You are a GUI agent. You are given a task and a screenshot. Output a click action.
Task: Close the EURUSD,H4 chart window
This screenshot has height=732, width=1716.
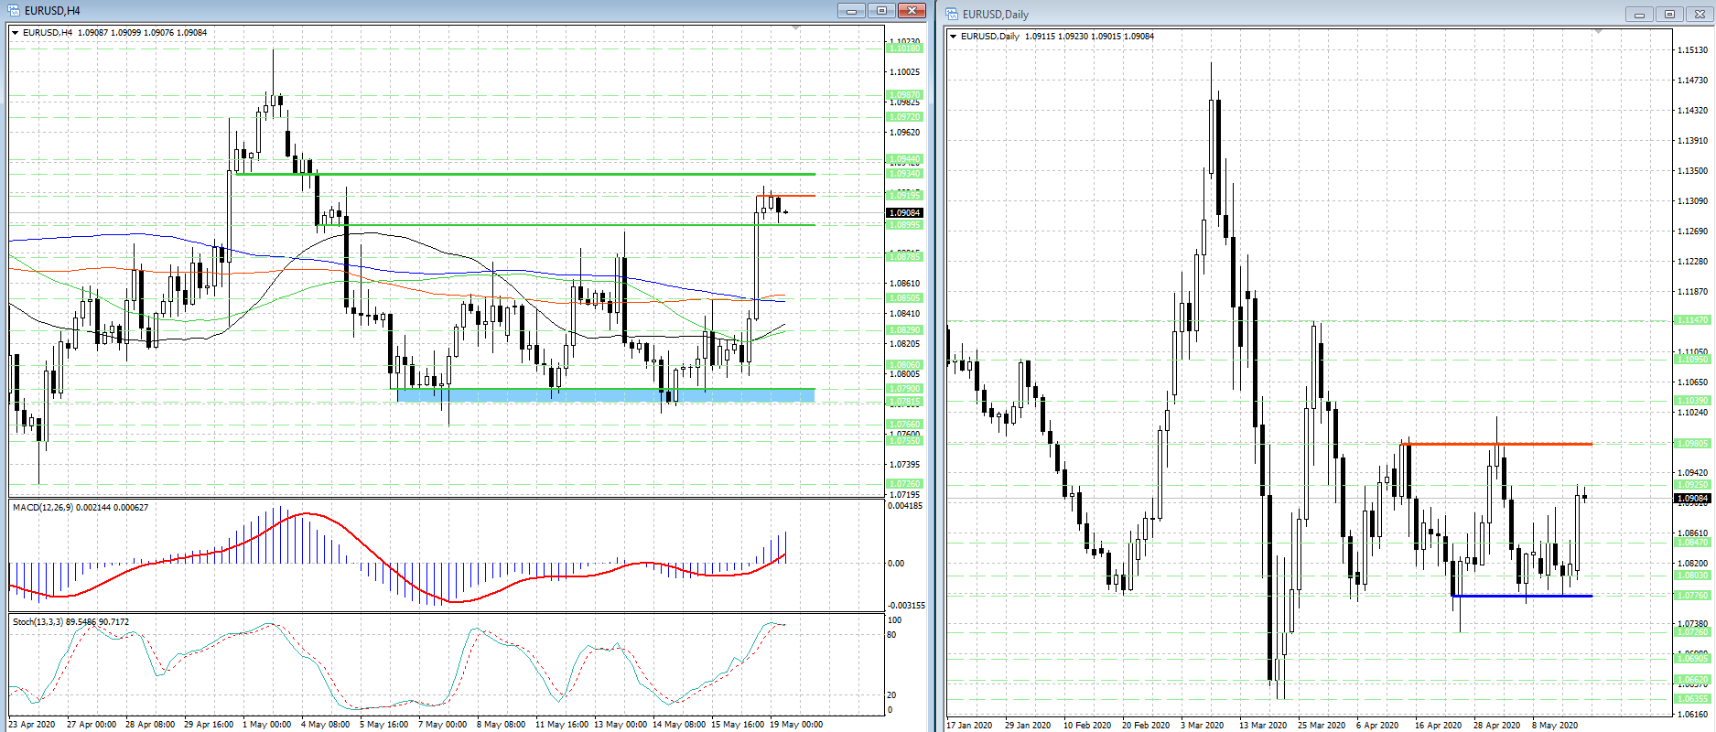pos(912,11)
